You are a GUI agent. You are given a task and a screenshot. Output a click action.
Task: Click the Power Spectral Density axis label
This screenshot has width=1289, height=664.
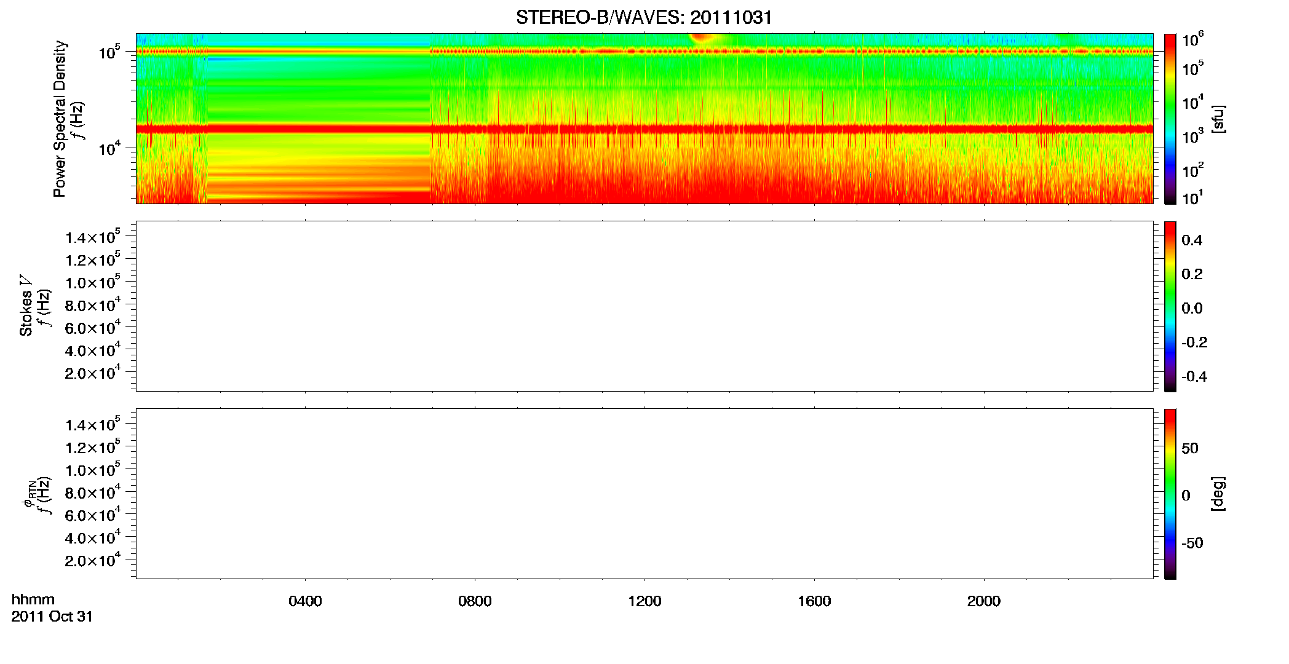tap(60, 119)
